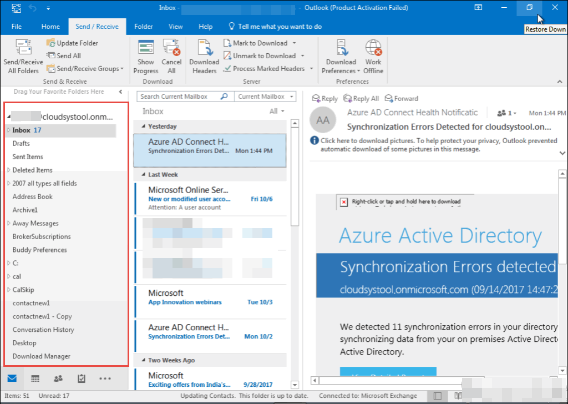Click Process Marked Headers icon
This screenshot has width=568, height=404.
point(227,68)
